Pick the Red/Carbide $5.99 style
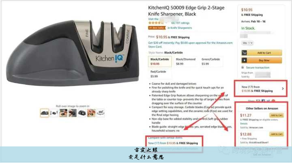The width and height of the screenshot is (292, 163). 160,74
